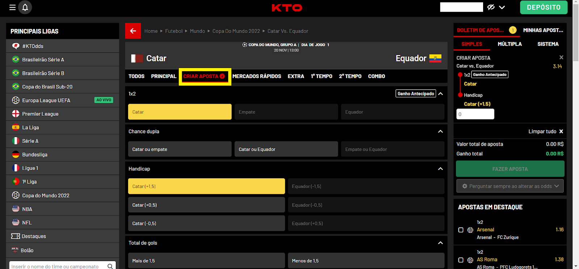
Task: Open Europa League UEFA
Action: pyautogui.click(x=63, y=100)
